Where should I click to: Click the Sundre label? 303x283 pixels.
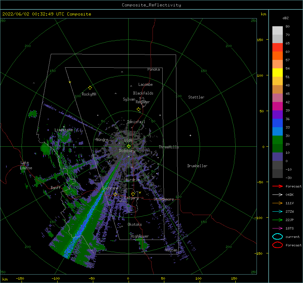[102, 140]
